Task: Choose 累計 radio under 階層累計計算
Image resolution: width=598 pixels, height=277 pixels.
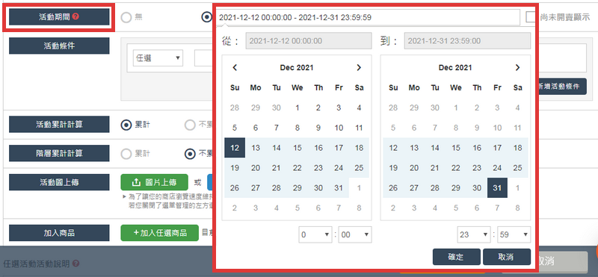Action: coord(126,154)
